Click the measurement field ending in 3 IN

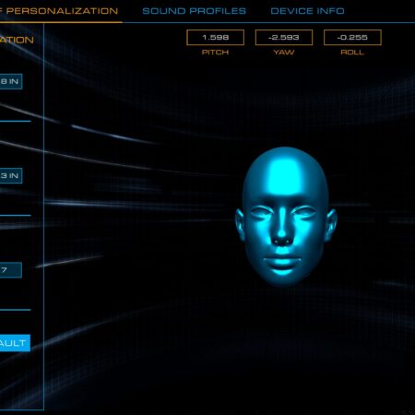[11, 175]
